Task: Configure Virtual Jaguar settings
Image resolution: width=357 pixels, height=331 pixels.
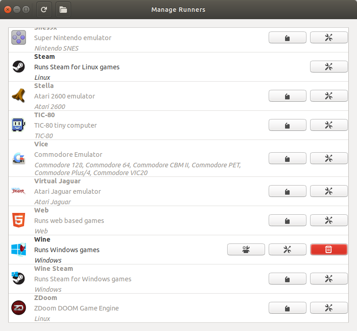Action: click(x=329, y=191)
